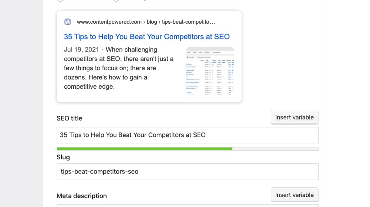Click the spreadsheet thumbnail in the search preview
370x207 pixels.
(x=210, y=71)
